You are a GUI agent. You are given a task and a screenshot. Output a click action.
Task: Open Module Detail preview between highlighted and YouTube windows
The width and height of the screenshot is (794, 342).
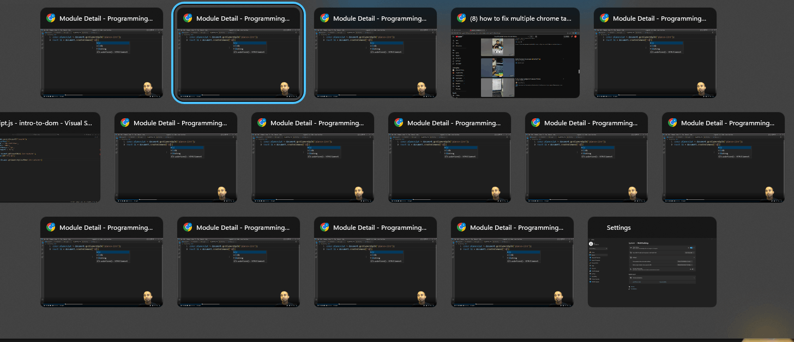(375, 63)
